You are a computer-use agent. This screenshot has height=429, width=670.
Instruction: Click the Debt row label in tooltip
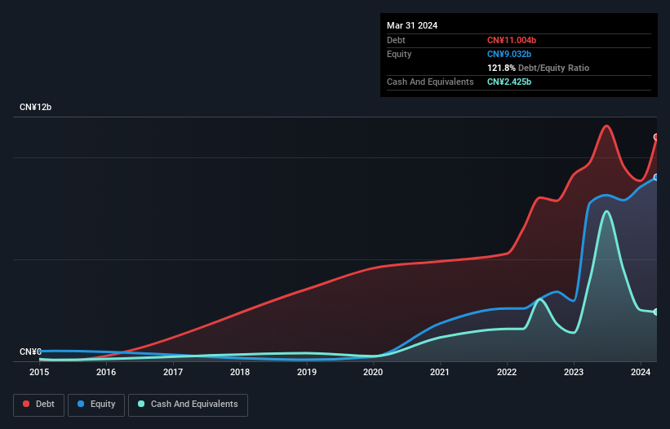click(x=396, y=40)
